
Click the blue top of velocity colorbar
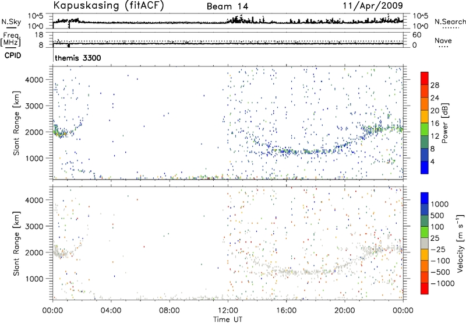(x=425, y=198)
